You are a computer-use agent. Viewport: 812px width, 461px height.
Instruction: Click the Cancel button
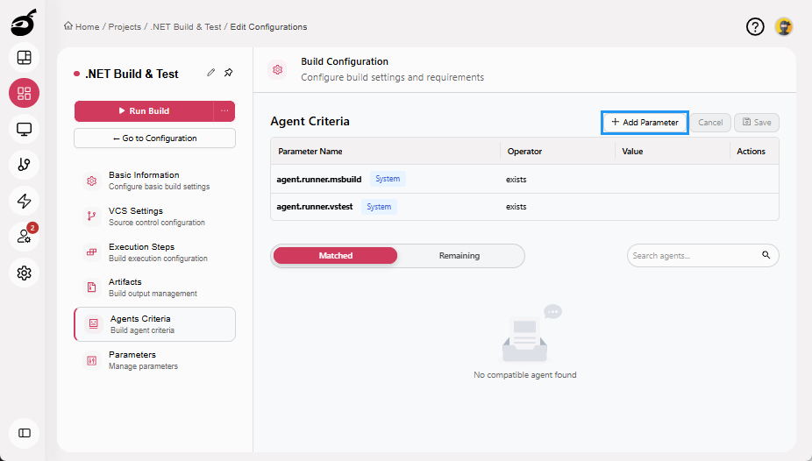pos(710,123)
